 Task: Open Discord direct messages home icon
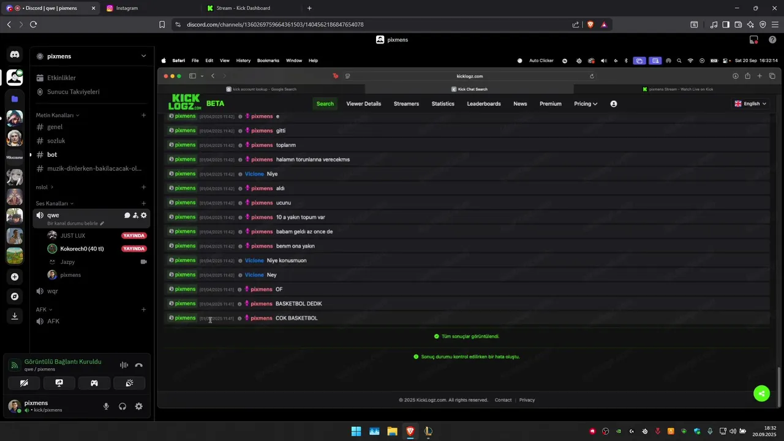coord(15,55)
